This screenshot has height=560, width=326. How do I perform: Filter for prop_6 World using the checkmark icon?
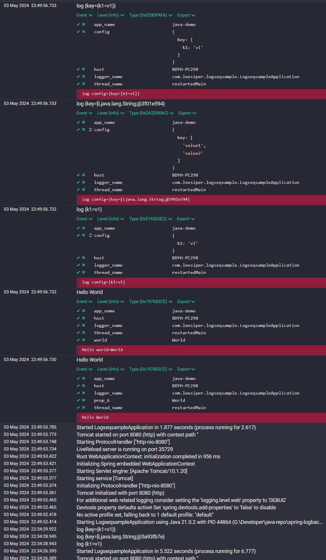tap(78, 400)
